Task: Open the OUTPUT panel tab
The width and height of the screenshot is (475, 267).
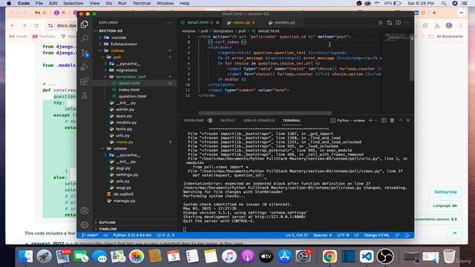Action: point(228,120)
